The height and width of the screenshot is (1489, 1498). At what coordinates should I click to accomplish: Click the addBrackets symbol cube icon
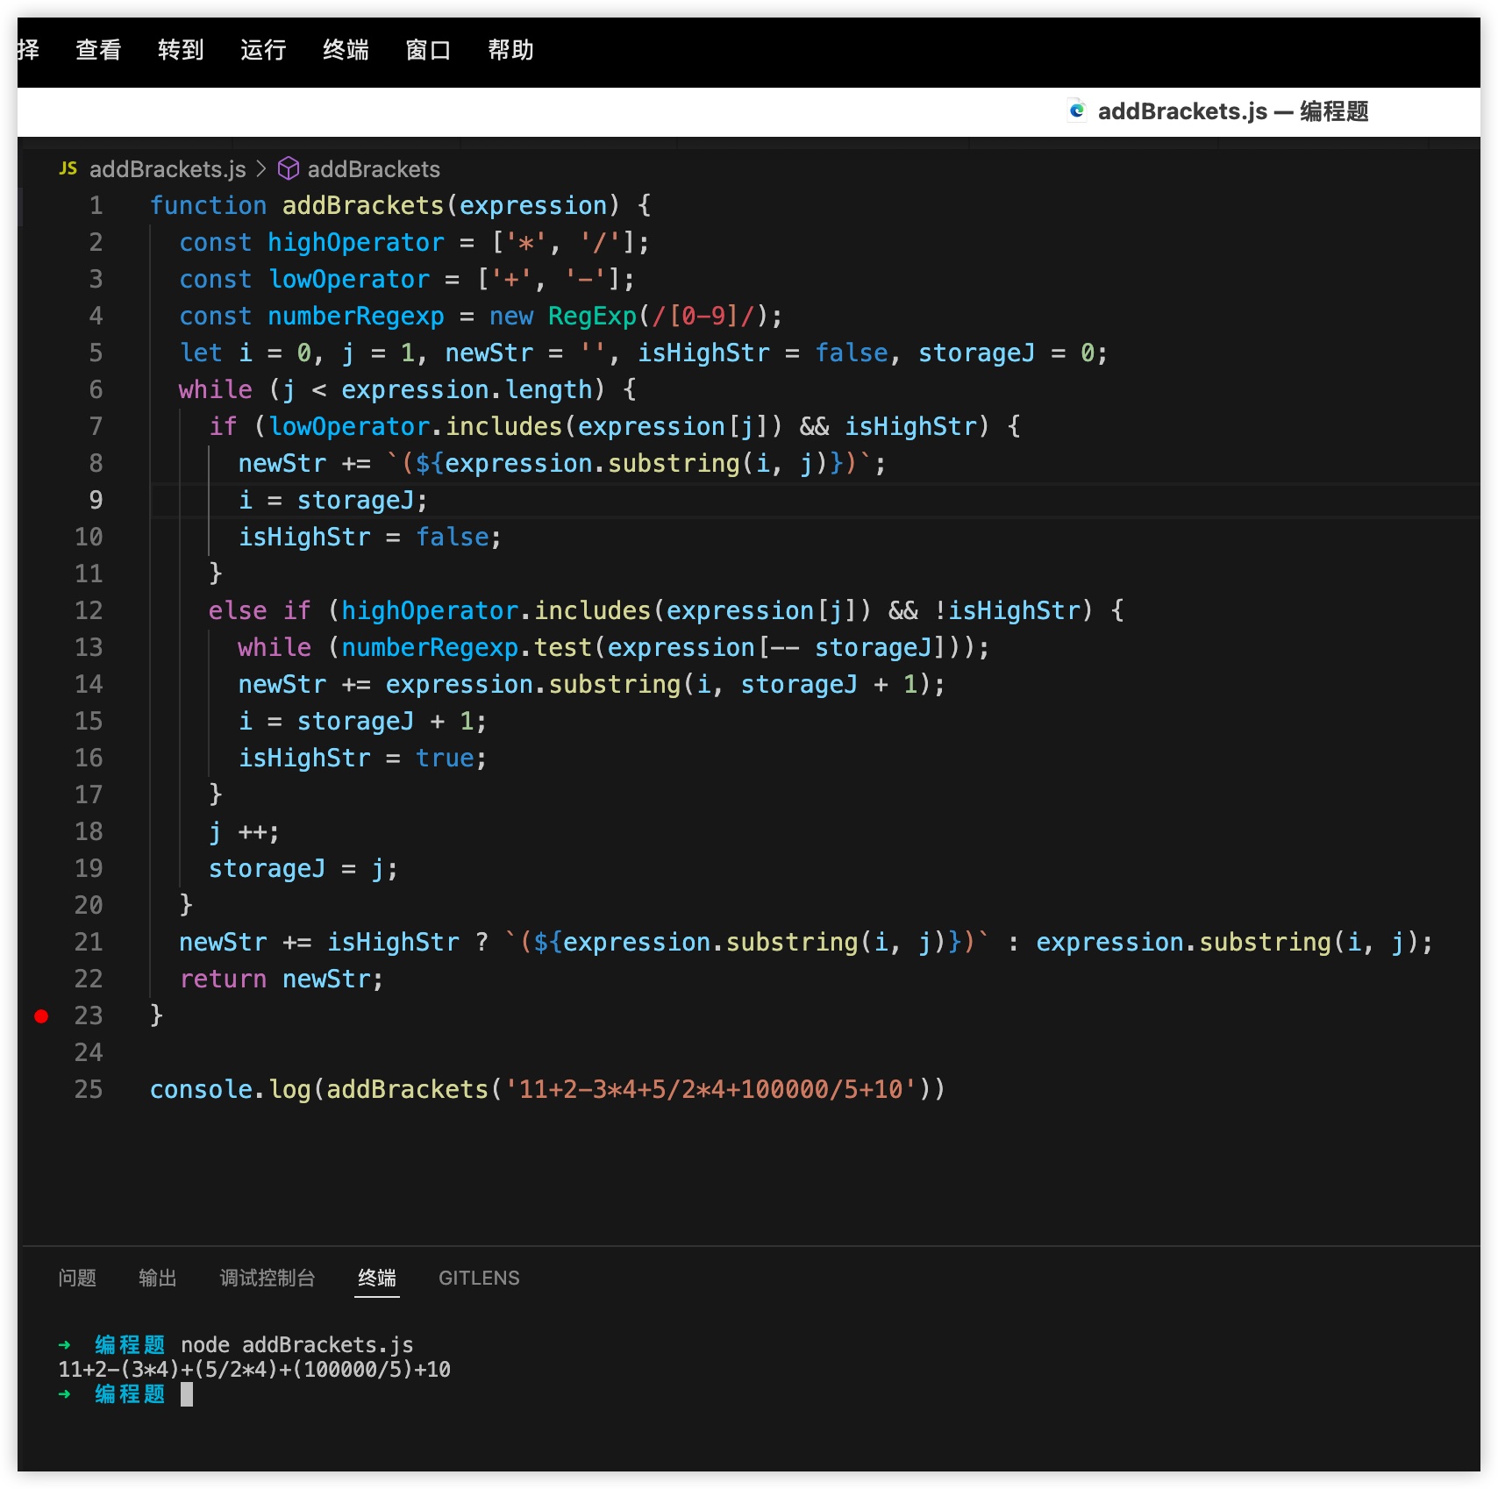(289, 168)
